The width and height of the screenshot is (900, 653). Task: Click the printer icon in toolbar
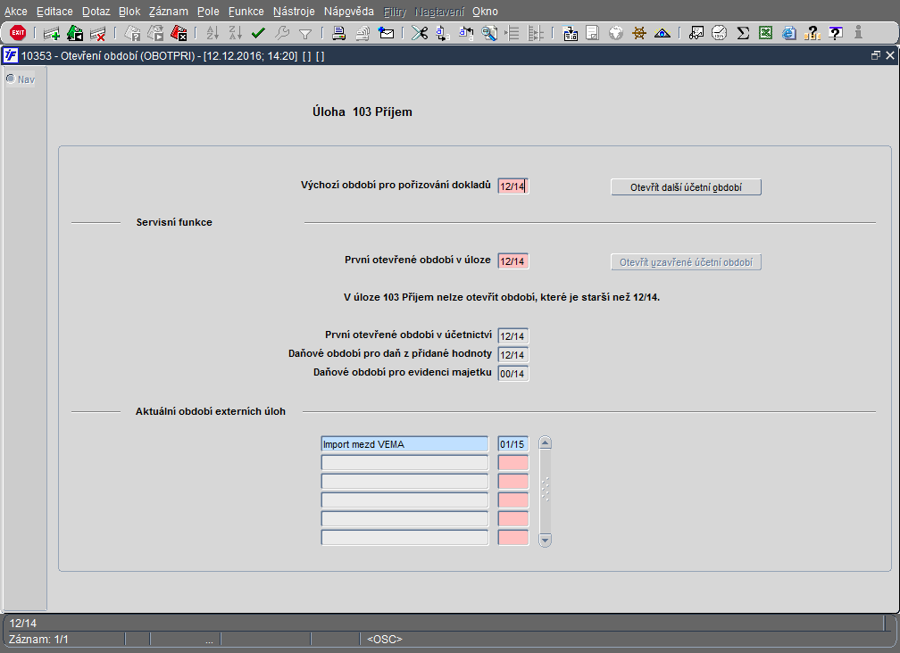pos(338,33)
